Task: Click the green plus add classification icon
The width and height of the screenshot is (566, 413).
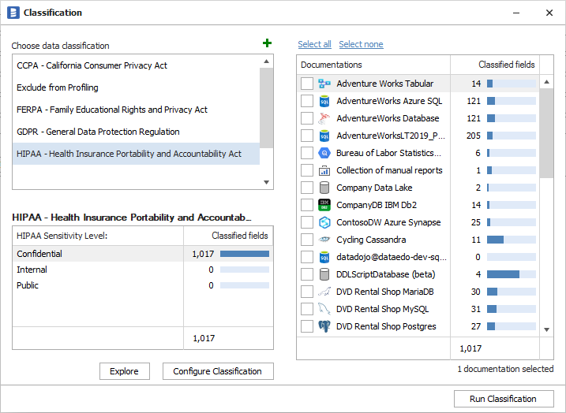Action: pyautogui.click(x=267, y=44)
